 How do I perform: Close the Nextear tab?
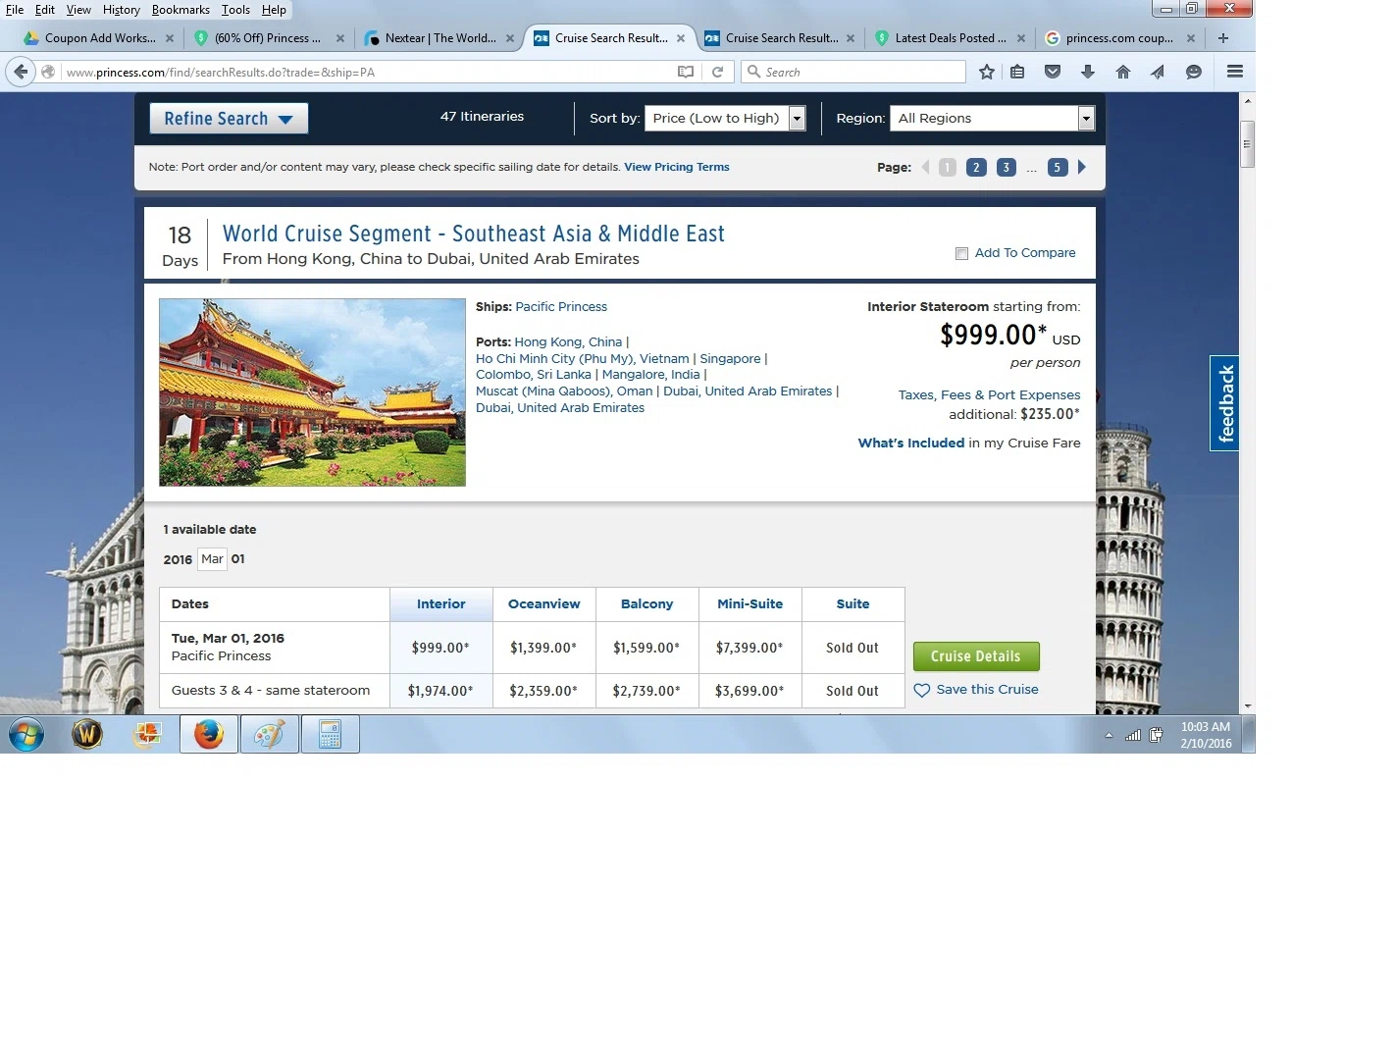coord(510,38)
